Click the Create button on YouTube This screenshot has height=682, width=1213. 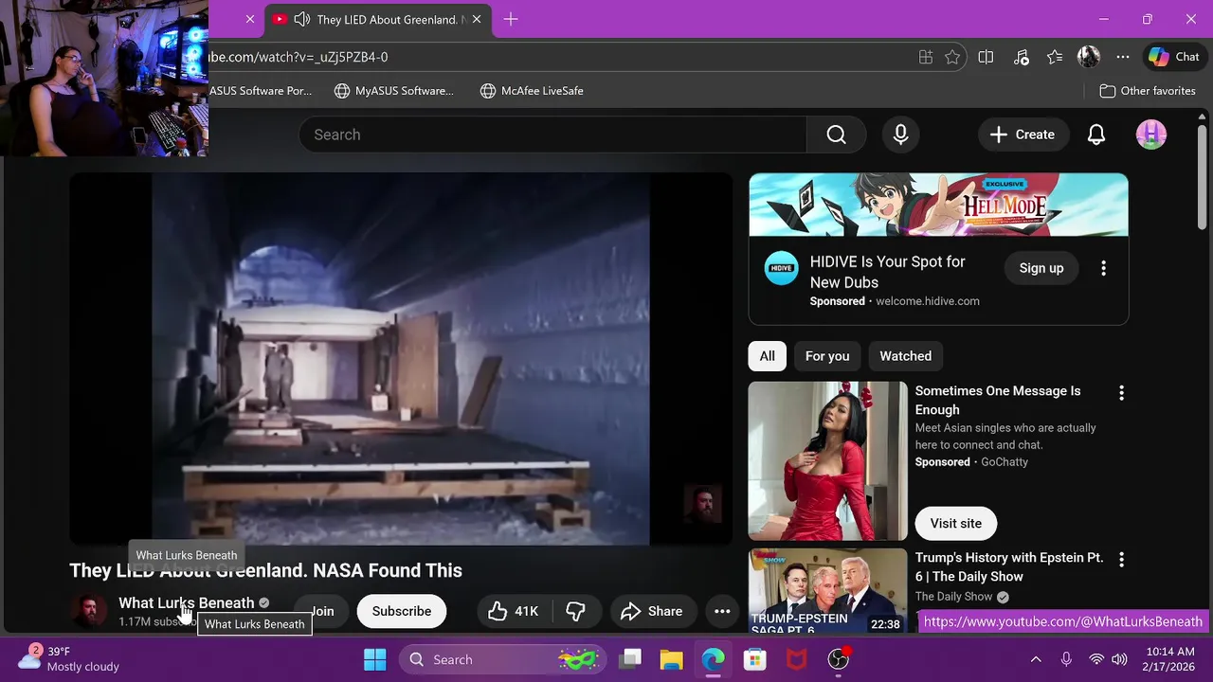coord(1023,135)
